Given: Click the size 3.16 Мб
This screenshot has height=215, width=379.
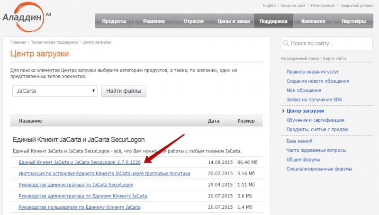Looking at the screenshot, I should pyautogui.click(x=246, y=173).
